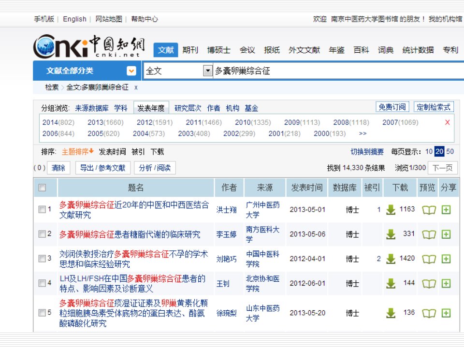Check the box for result row 2
This screenshot has height=348, width=464.
coord(42,234)
